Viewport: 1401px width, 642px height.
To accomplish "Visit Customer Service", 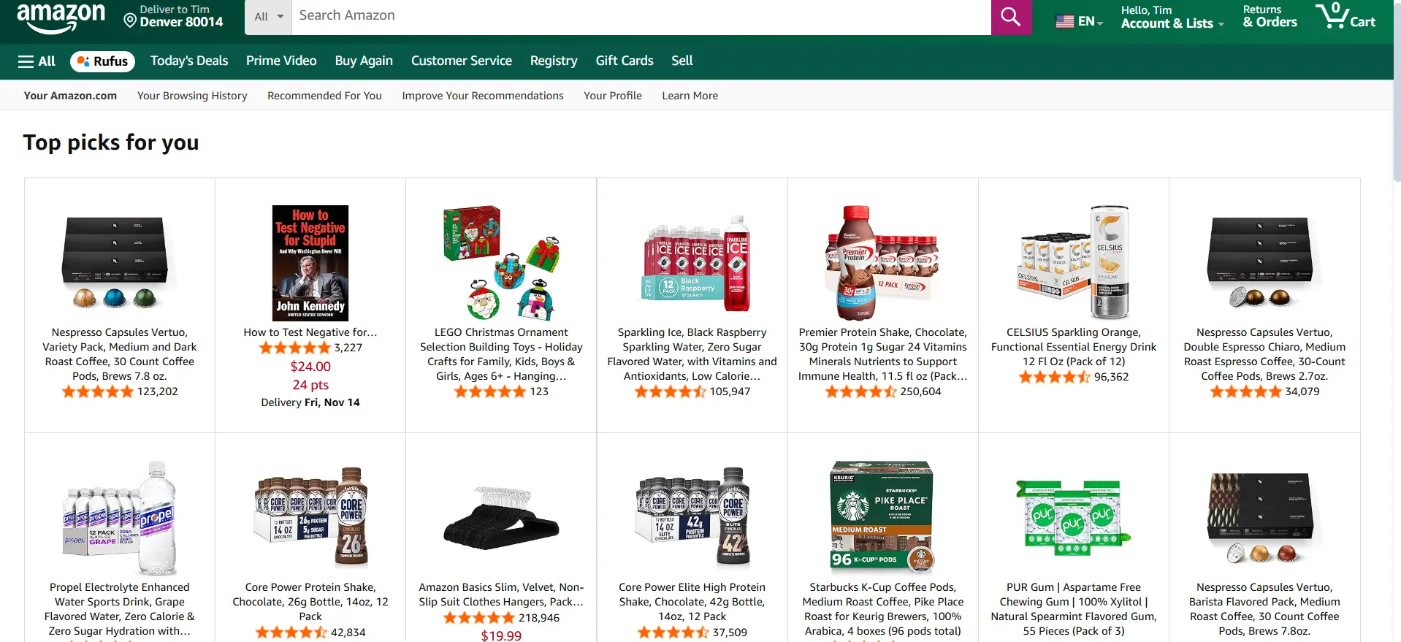I will pyautogui.click(x=461, y=61).
